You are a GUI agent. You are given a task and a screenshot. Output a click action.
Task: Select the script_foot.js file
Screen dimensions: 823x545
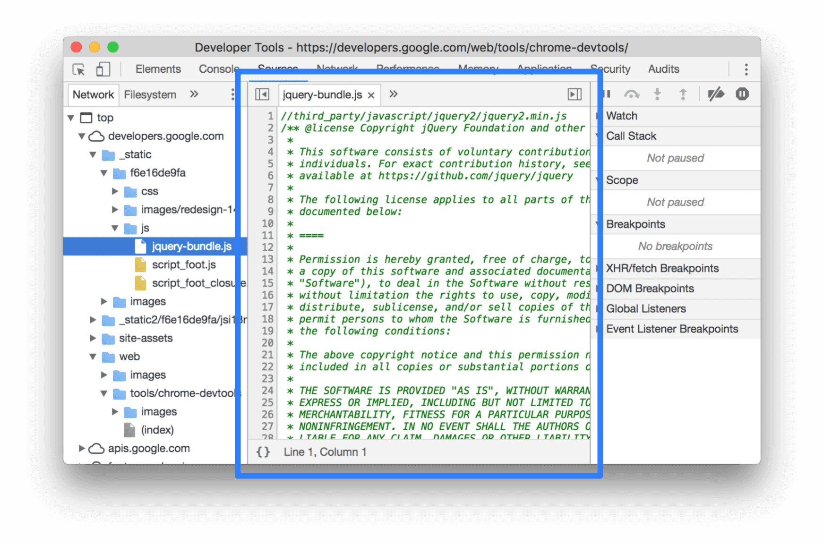183,264
